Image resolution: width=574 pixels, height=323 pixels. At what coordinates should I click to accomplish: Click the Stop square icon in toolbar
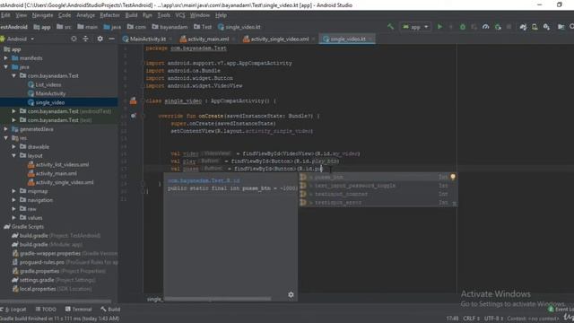(509, 27)
